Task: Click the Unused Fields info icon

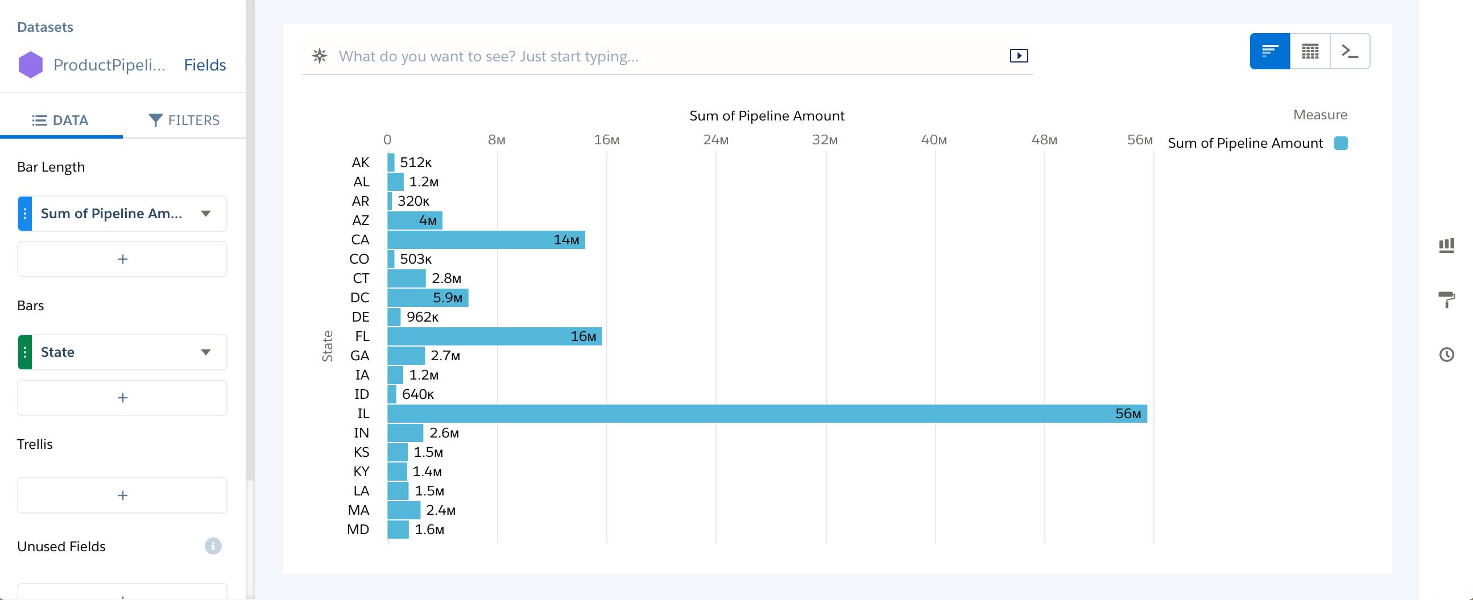Action: (212, 546)
